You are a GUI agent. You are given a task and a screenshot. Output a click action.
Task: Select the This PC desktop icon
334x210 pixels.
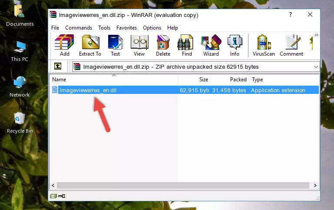20,51
